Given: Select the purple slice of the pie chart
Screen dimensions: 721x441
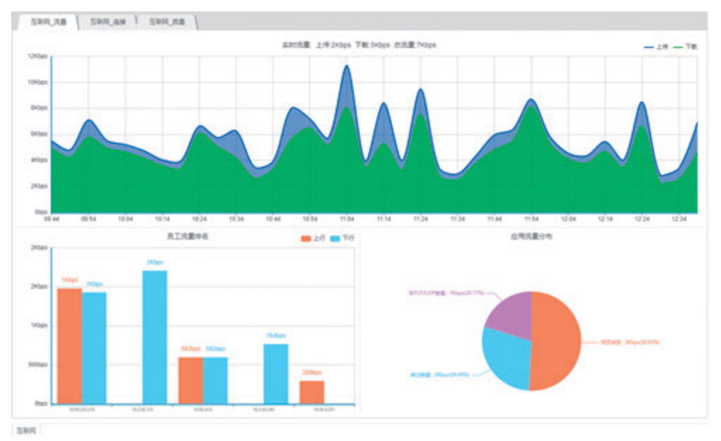Looking at the screenshot, I should [x=511, y=314].
